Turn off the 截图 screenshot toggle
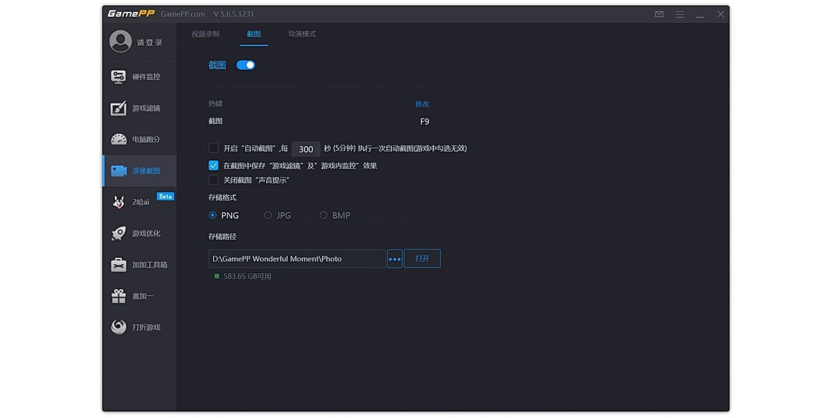Viewport: 836px width, 418px height. coord(245,64)
